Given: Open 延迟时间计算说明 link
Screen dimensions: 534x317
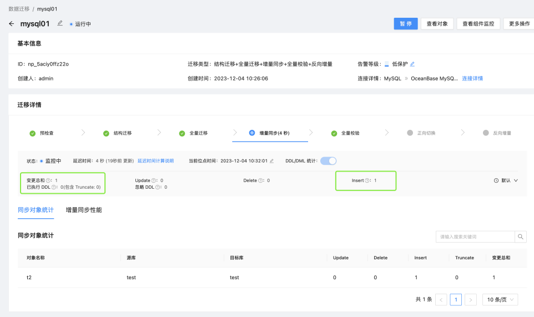Looking at the screenshot, I should point(155,160).
